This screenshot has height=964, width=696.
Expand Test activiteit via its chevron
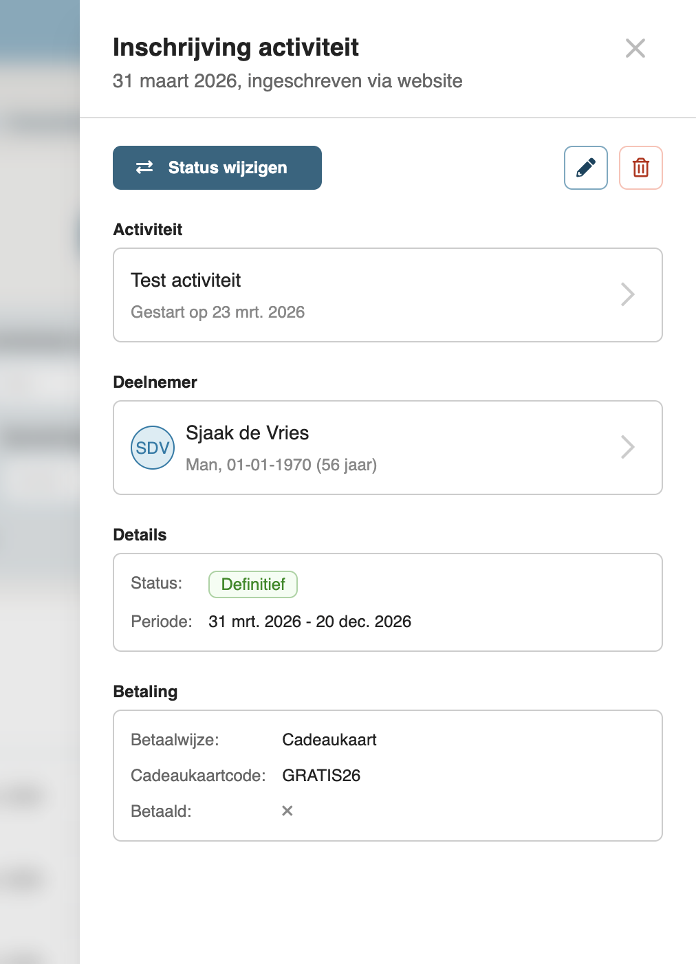(627, 295)
